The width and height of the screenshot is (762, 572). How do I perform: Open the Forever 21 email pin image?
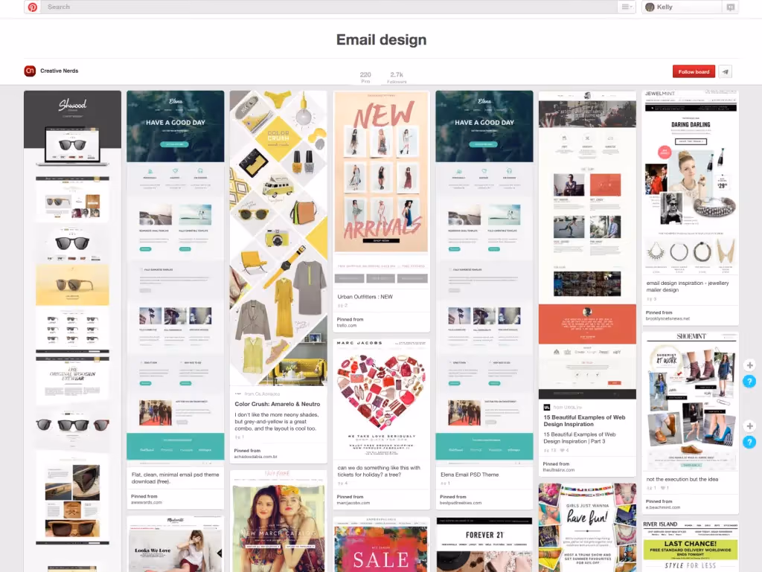tap(484, 544)
